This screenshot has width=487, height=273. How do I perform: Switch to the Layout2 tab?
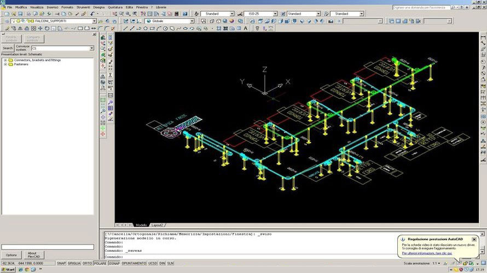(x=157, y=225)
